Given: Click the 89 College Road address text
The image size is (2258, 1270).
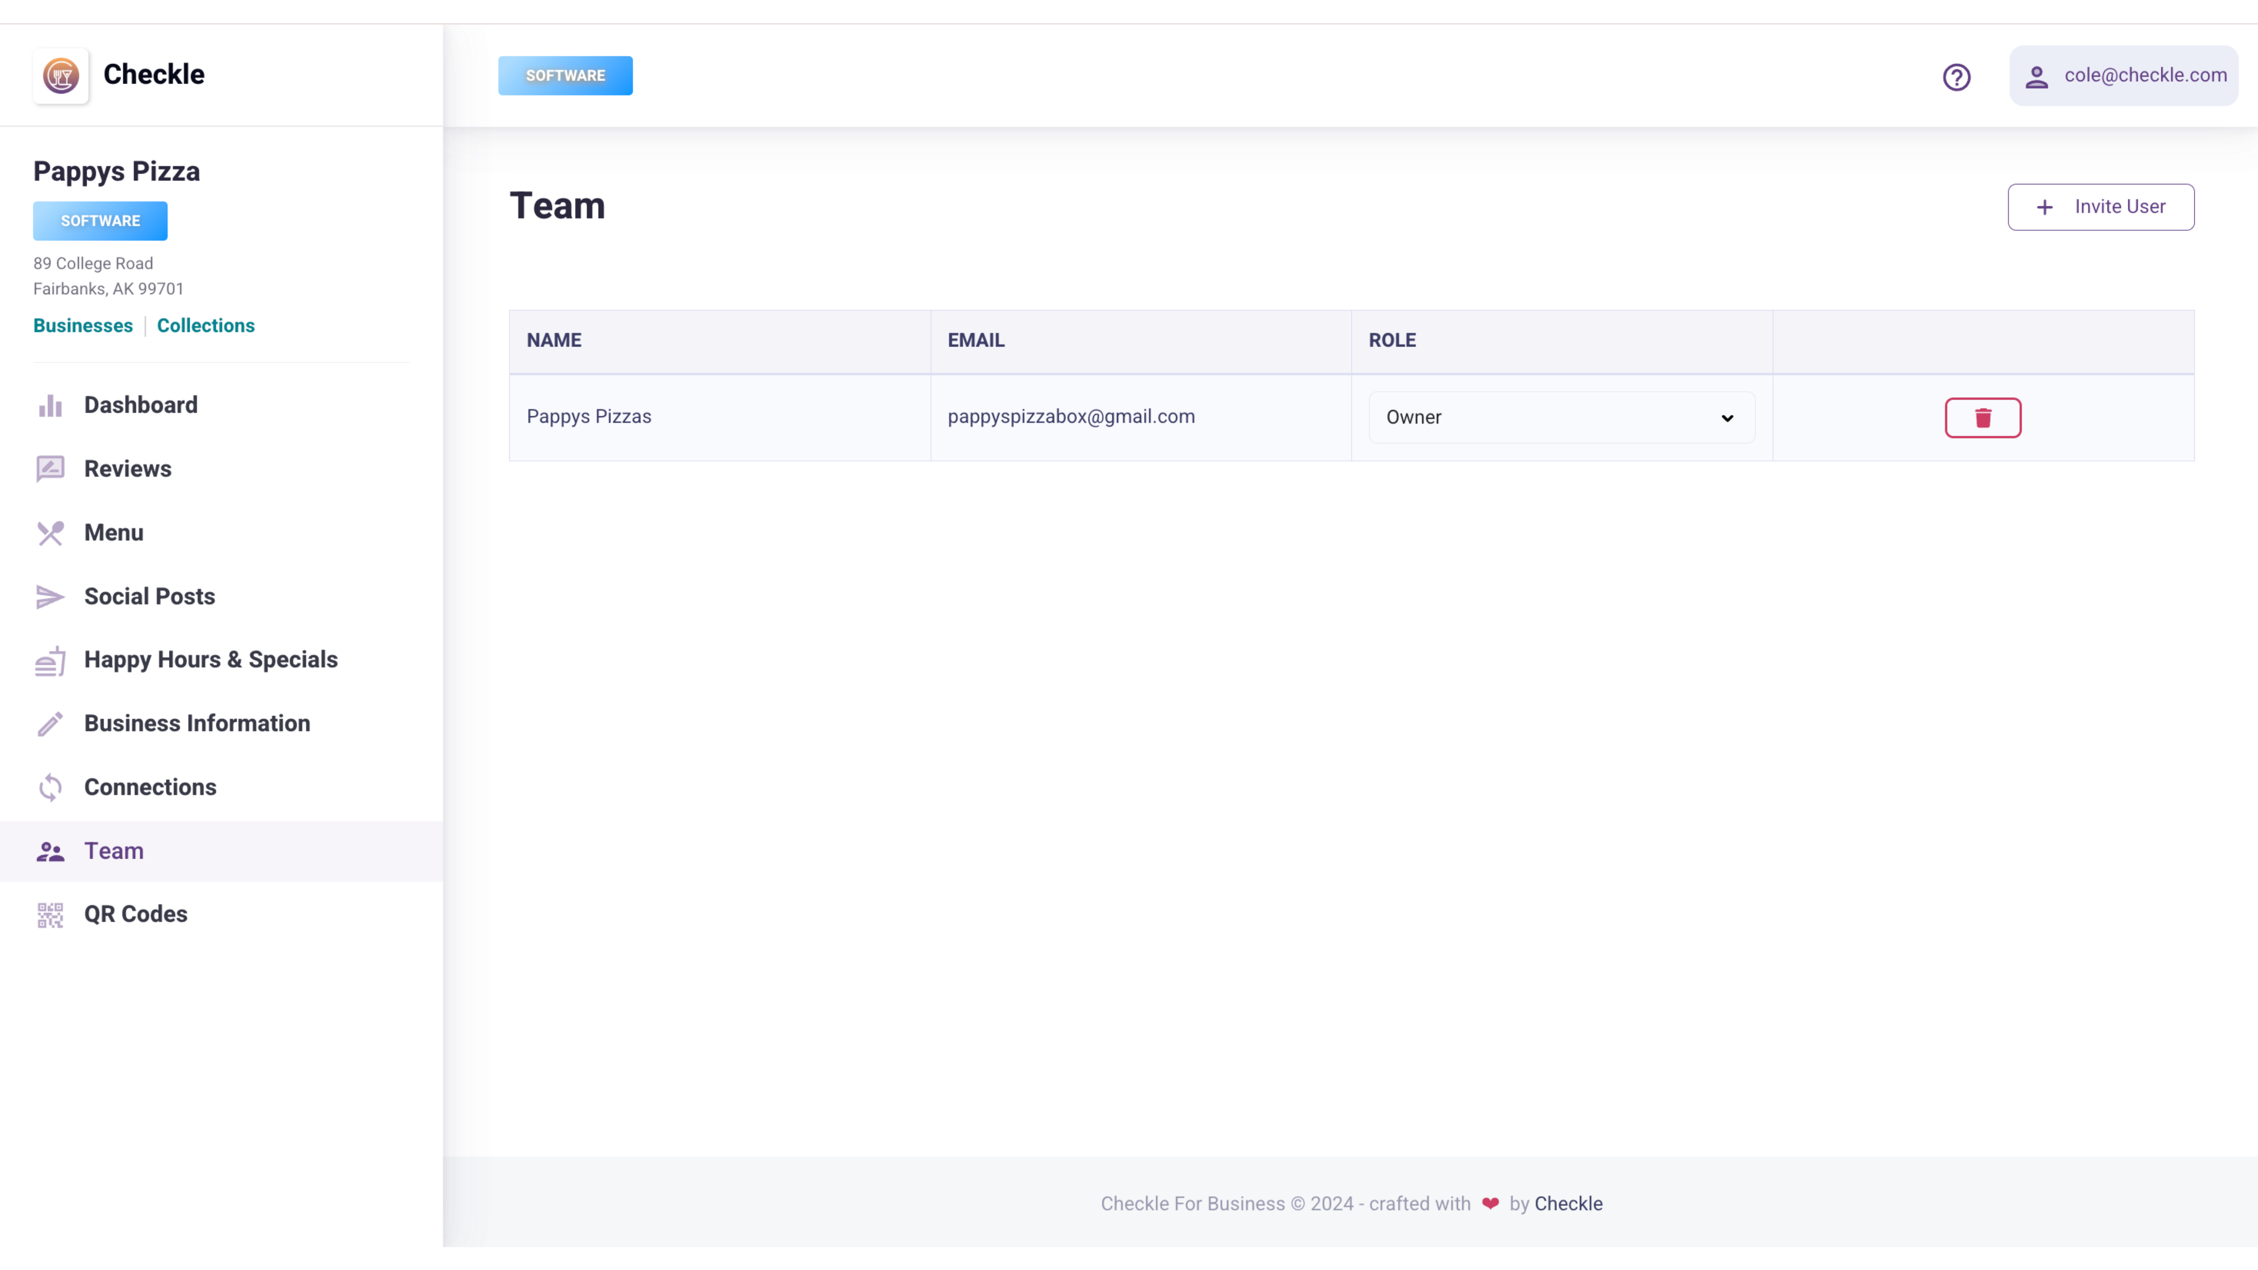Looking at the screenshot, I should pyautogui.click(x=93, y=263).
